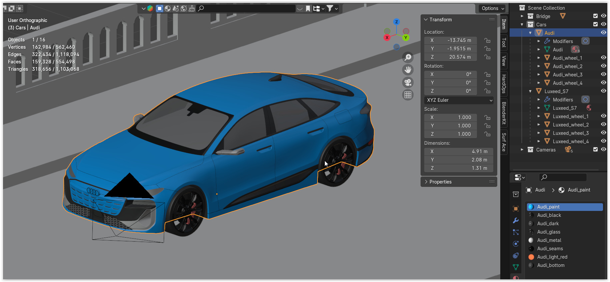610x282 pixels.
Task: Lock the Location X value
Action: [x=488, y=40]
